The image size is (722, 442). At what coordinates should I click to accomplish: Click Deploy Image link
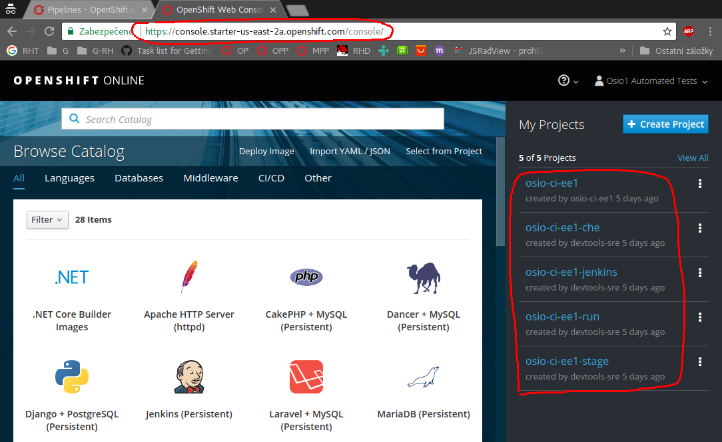pos(266,151)
